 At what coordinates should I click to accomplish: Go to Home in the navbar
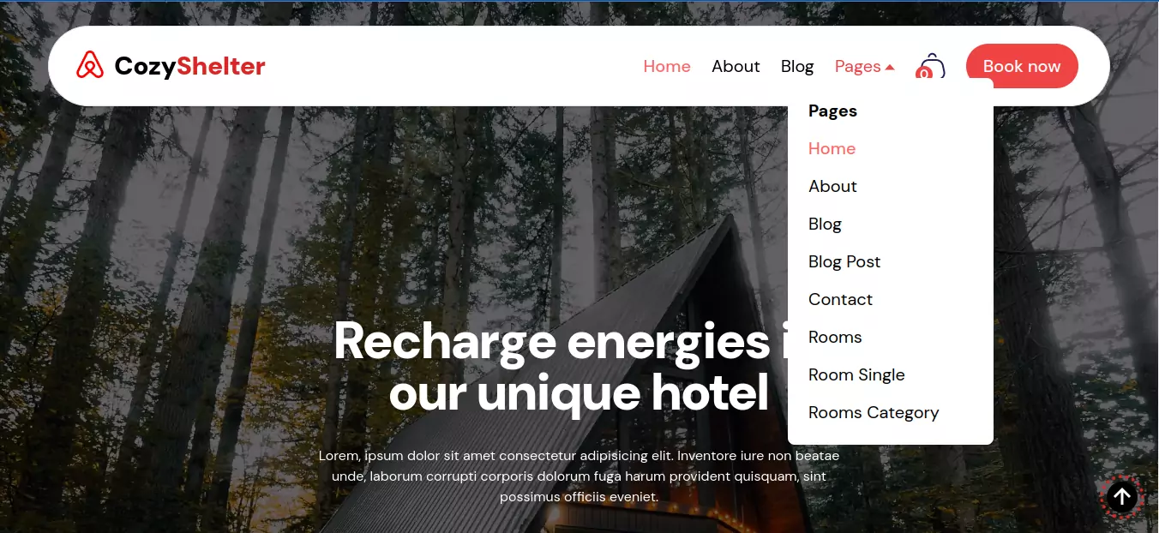click(x=667, y=66)
